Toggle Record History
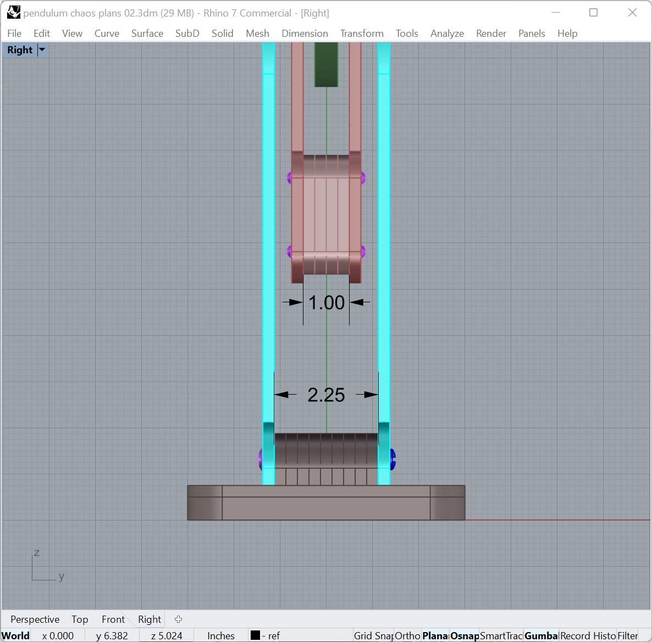The width and height of the screenshot is (652, 642). pos(588,635)
